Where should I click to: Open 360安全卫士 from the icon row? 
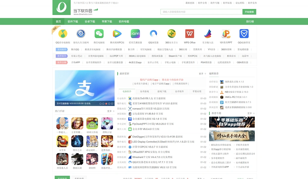[171, 34]
